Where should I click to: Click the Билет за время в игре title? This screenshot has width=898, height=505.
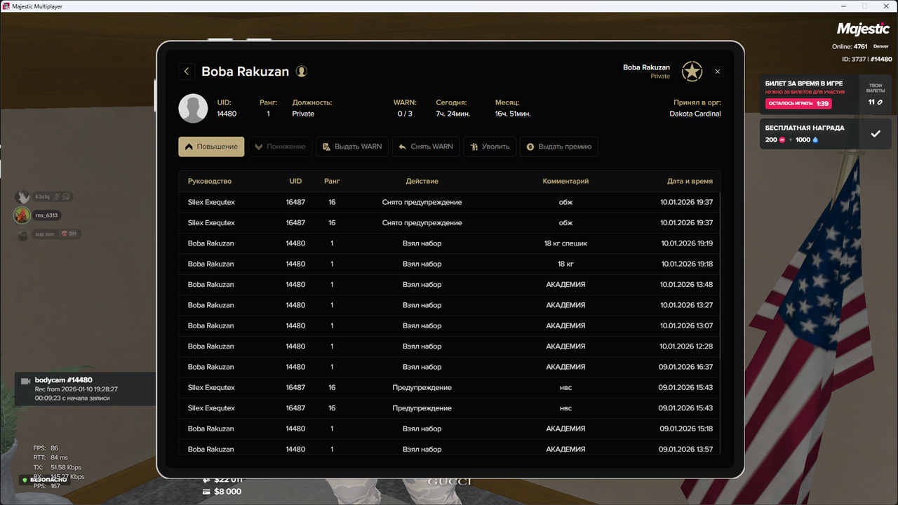point(804,83)
